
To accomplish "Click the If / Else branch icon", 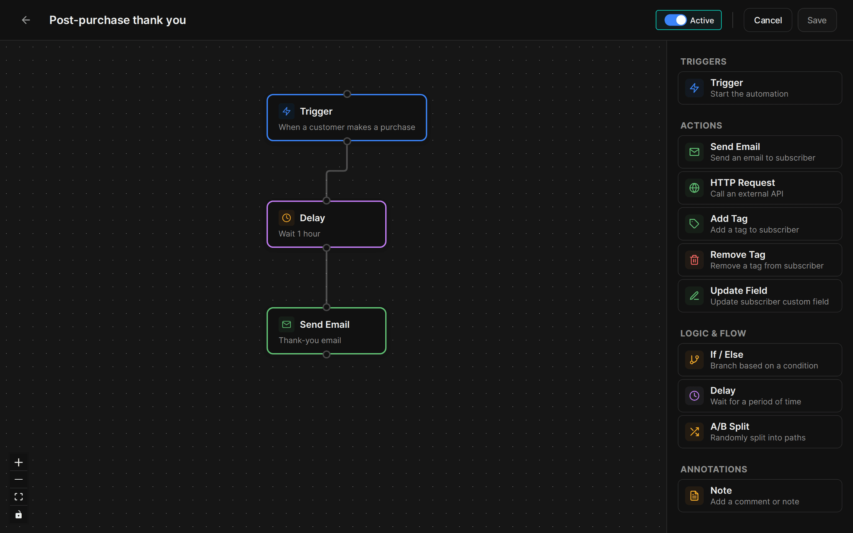I will 694,360.
